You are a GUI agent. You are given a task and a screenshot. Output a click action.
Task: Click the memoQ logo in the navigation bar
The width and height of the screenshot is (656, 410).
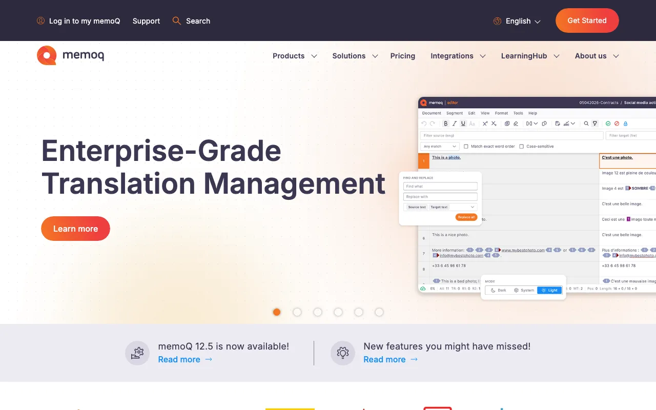70,55
